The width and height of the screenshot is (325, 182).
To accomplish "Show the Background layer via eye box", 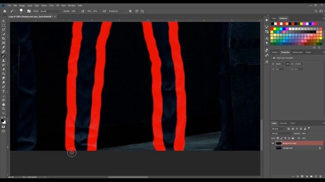I will point(273,148).
